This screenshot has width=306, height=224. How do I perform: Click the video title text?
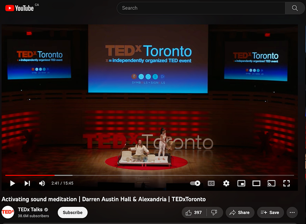pos(104,199)
